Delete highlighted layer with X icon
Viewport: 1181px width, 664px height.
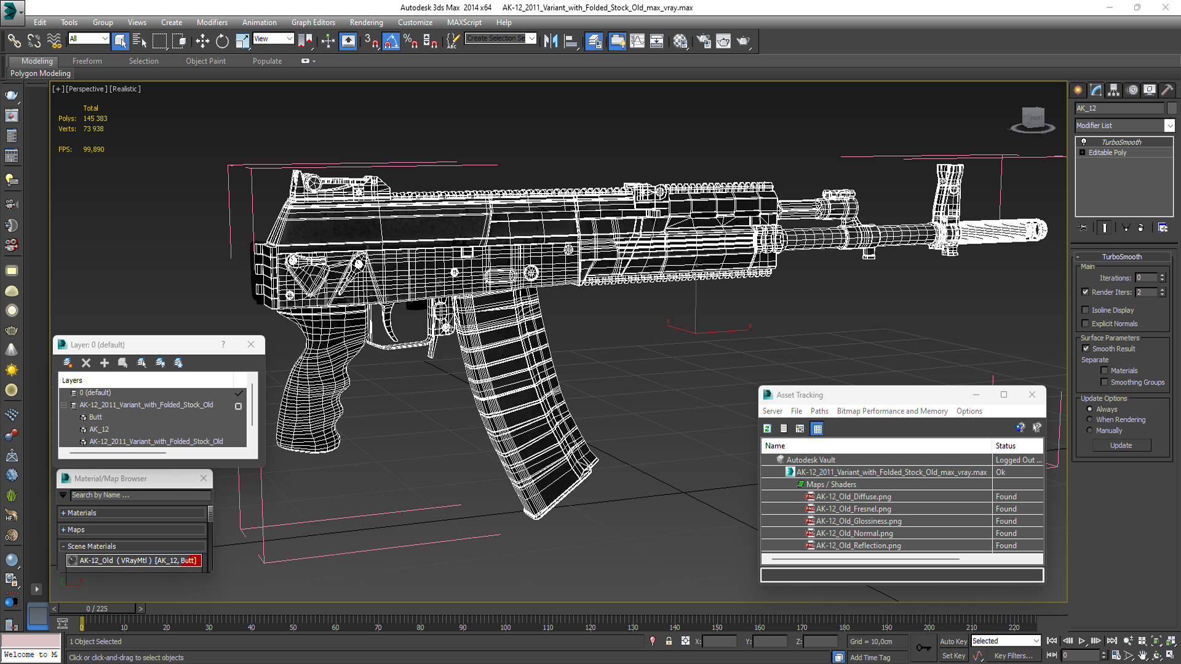tap(86, 363)
